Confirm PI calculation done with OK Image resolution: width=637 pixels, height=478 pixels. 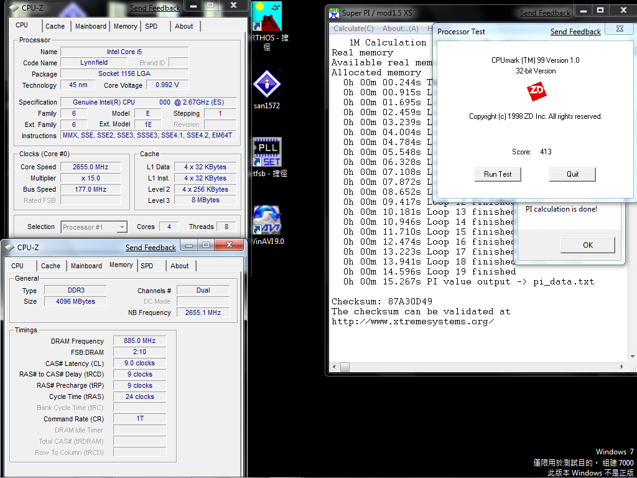pos(588,245)
